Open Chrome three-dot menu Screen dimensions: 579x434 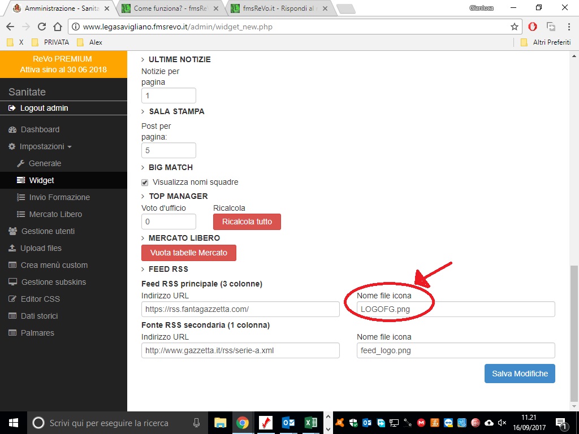point(568,27)
